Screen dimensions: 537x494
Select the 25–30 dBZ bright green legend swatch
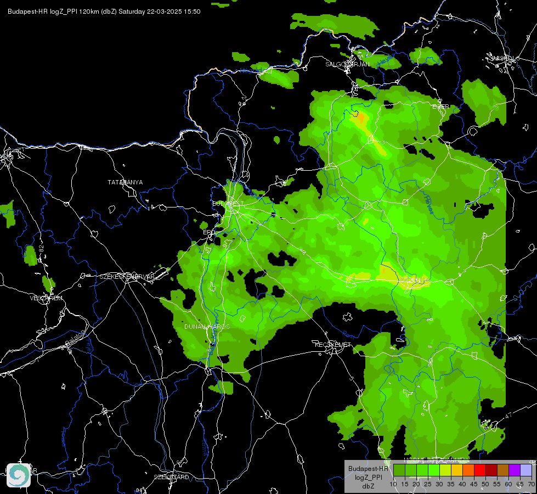pyautogui.click(x=434, y=470)
